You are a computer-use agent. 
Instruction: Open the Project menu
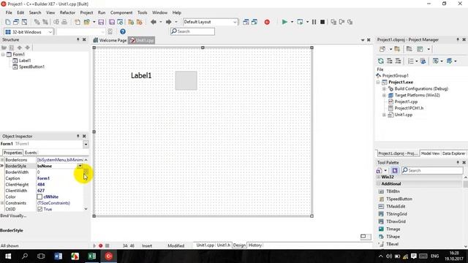tap(86, 12)
